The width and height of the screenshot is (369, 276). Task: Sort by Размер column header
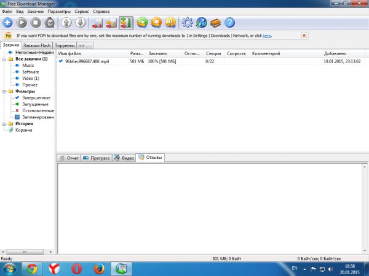(x=137, y=53)
